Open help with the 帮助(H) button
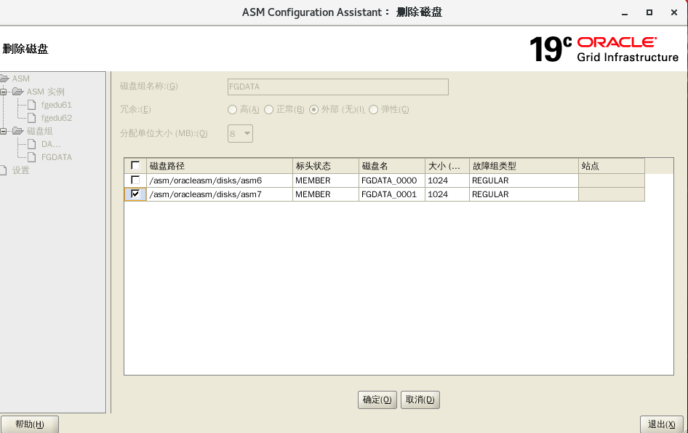This screenshot has width=688, height=433. (30, 424)
